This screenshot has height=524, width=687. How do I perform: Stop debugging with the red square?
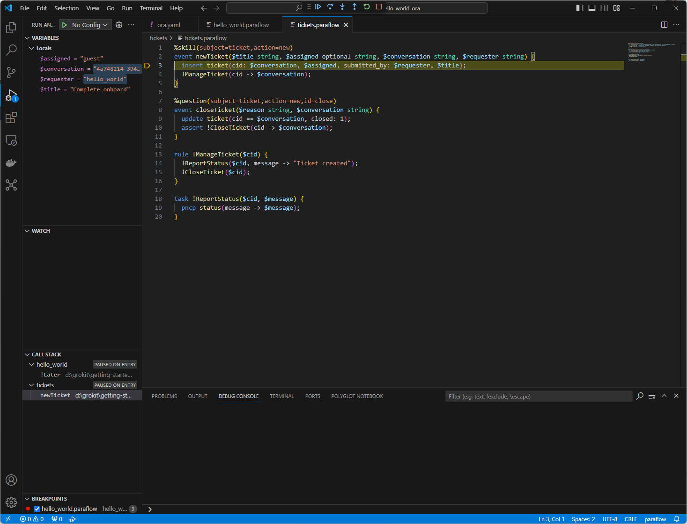click(x=378, y=7)
